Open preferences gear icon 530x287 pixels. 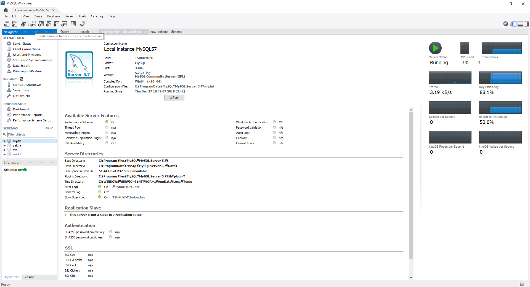506,24
